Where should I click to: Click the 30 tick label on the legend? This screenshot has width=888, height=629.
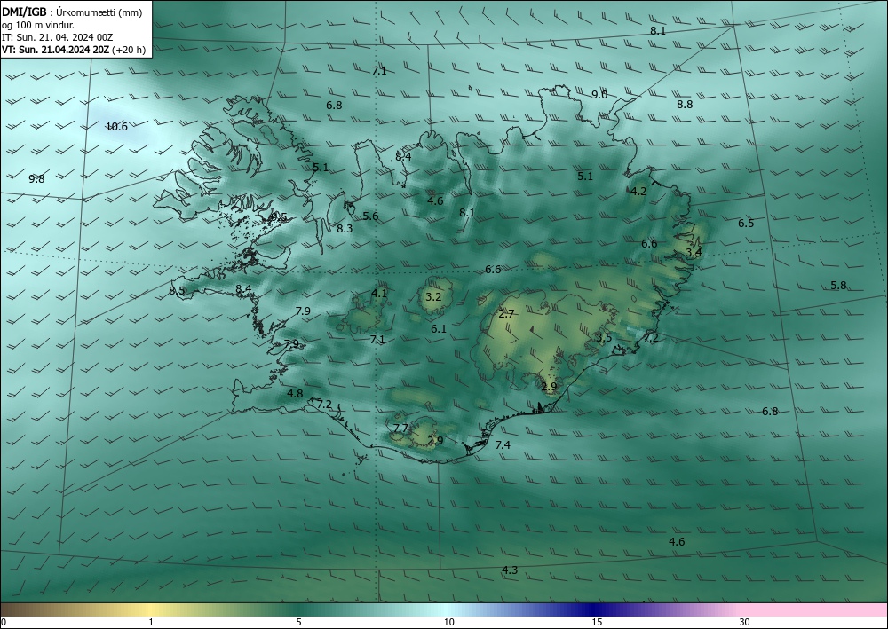click(x=745, y=623)
